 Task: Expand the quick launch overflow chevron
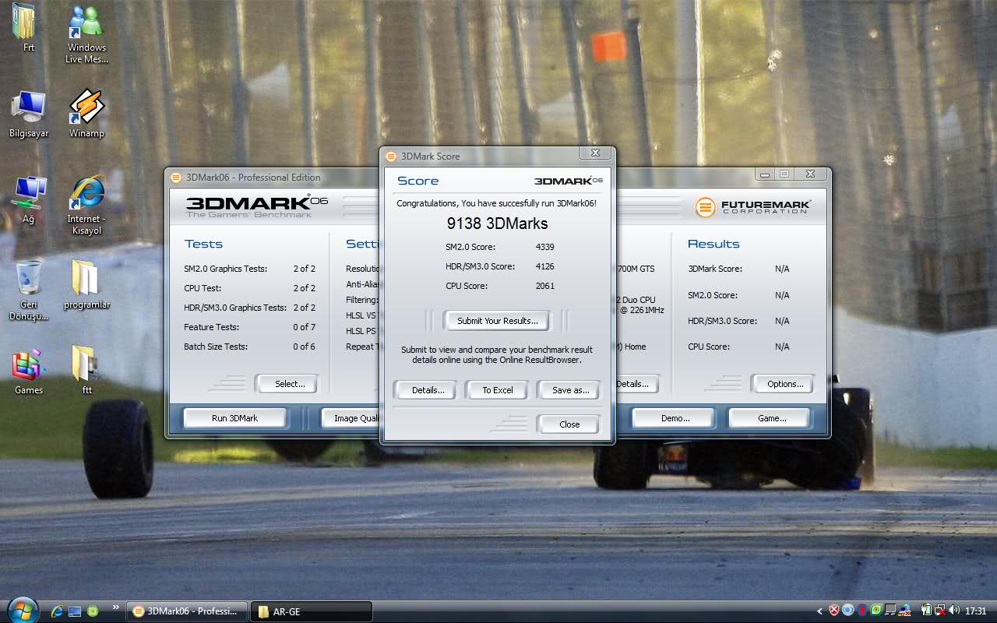click(116, 607)
